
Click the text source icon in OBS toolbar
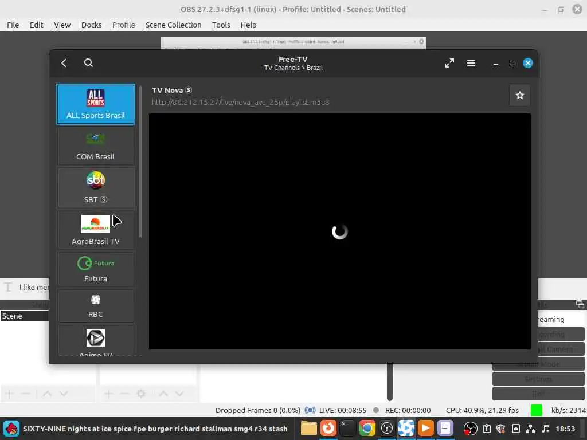pyautogui.click(x=8, y=287)
